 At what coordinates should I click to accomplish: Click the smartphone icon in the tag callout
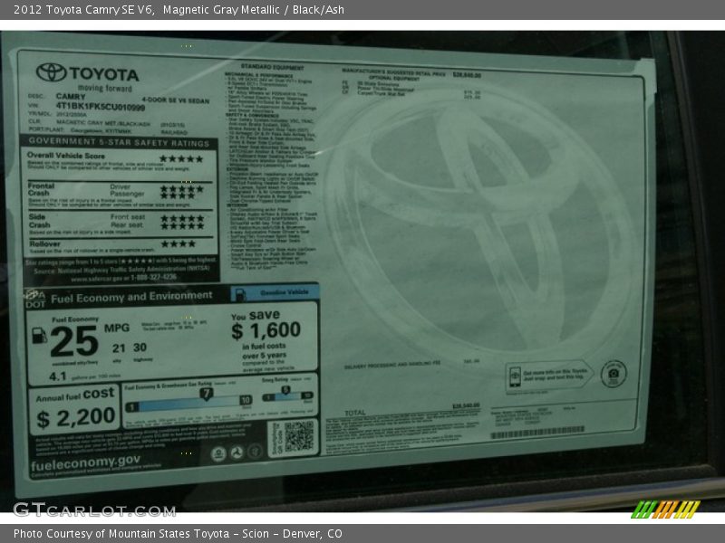(515, 376)
